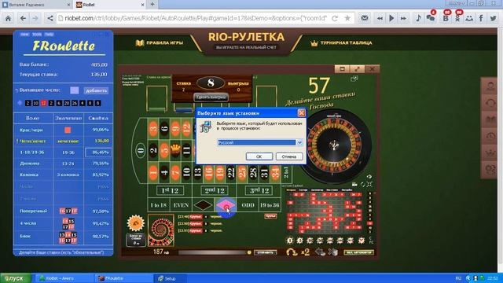Screen dimensions: 503x283
Task: Open the language dropdown in the setup dialog
Action: pyautogui.click(x=299, y=142)
